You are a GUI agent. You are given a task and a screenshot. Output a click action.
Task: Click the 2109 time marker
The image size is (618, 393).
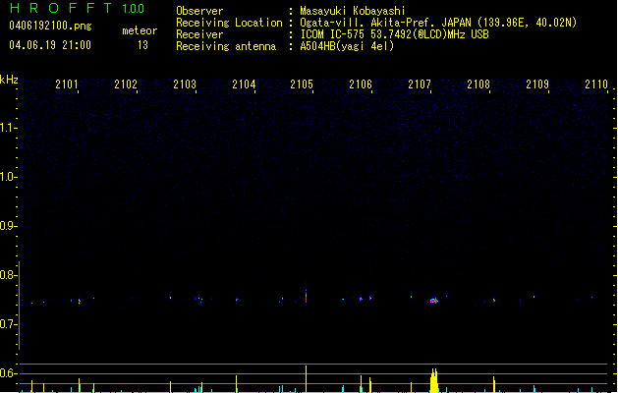pyautogui.click(x=537, y=84)
